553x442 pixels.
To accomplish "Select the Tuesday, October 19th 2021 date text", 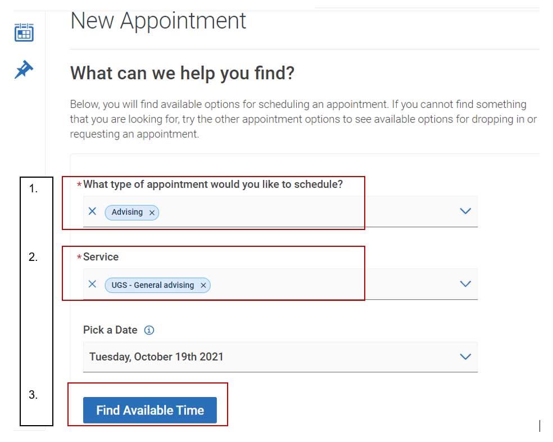I will 156,357.
